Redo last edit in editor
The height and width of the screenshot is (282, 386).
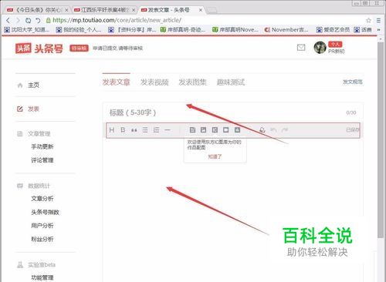click(285, 130)
